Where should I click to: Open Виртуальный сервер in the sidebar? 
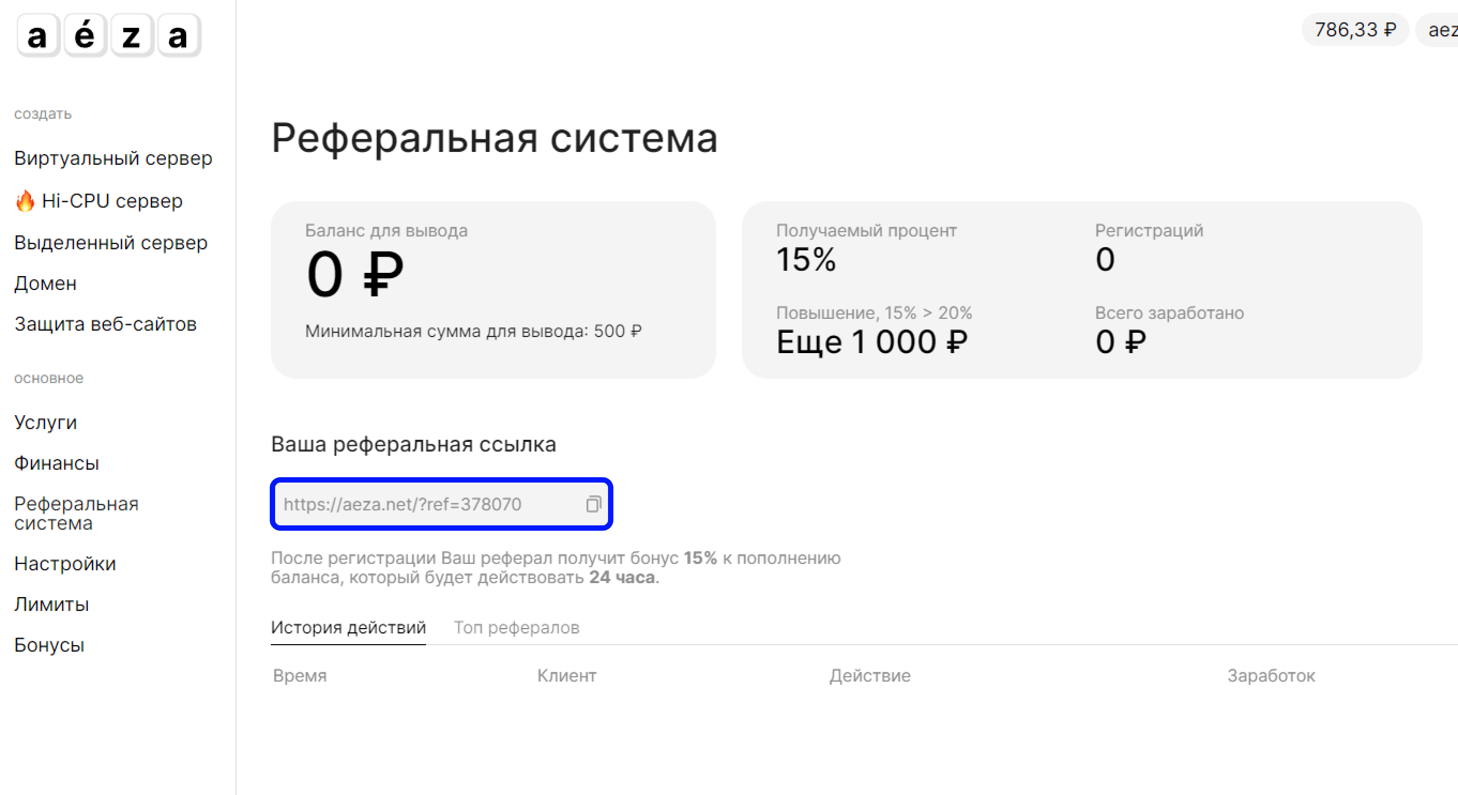coord(113,158)
